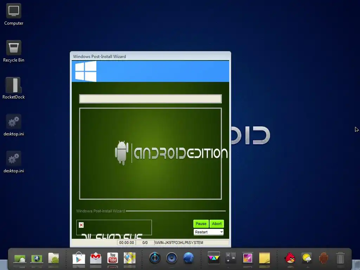Launch YouTube from the dock
The image size is (360, 270).
[112, 258]
